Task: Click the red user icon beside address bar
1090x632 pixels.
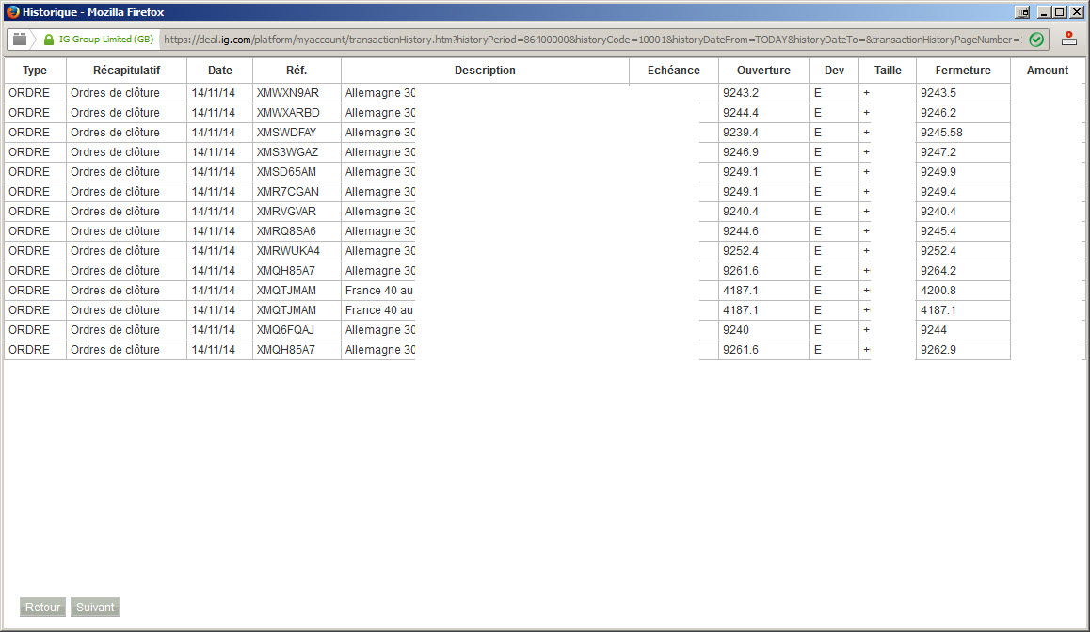Action: click(1069, 39)
